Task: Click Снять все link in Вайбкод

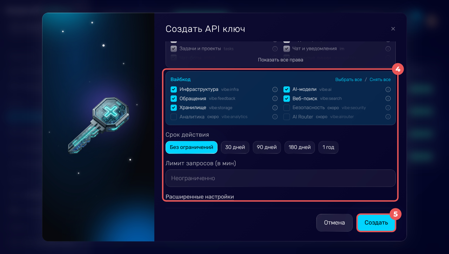Action: click(x=380, y=80)
